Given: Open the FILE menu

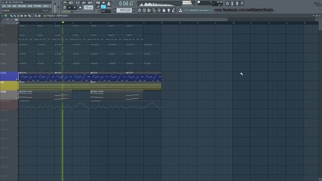Looking at the screenshot, I should pos(4,6).
